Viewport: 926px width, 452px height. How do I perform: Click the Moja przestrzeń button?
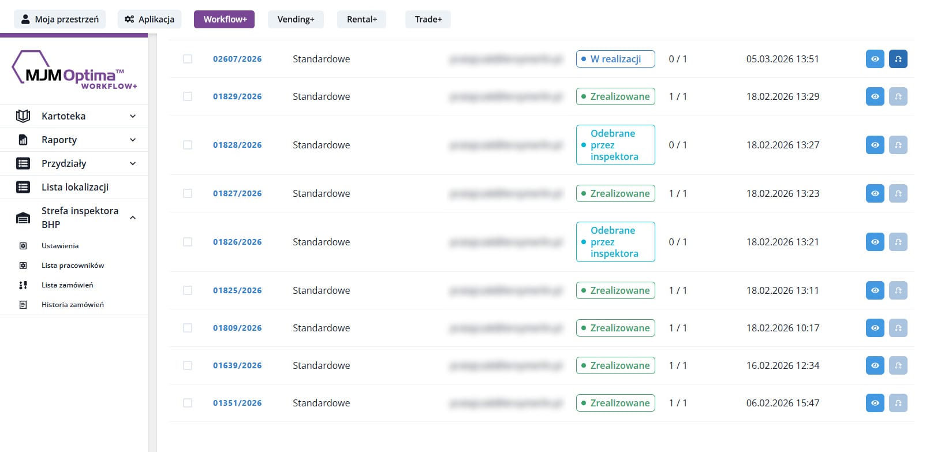[x=59, y=19]
